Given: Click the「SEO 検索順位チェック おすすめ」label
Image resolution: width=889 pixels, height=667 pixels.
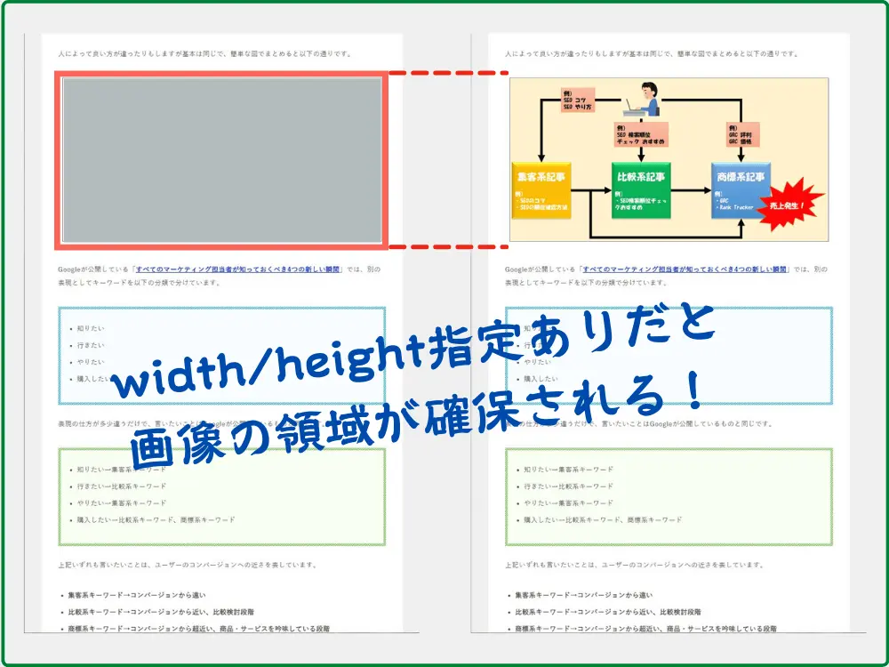Looking at the screenshot, I should pos(640,133).
